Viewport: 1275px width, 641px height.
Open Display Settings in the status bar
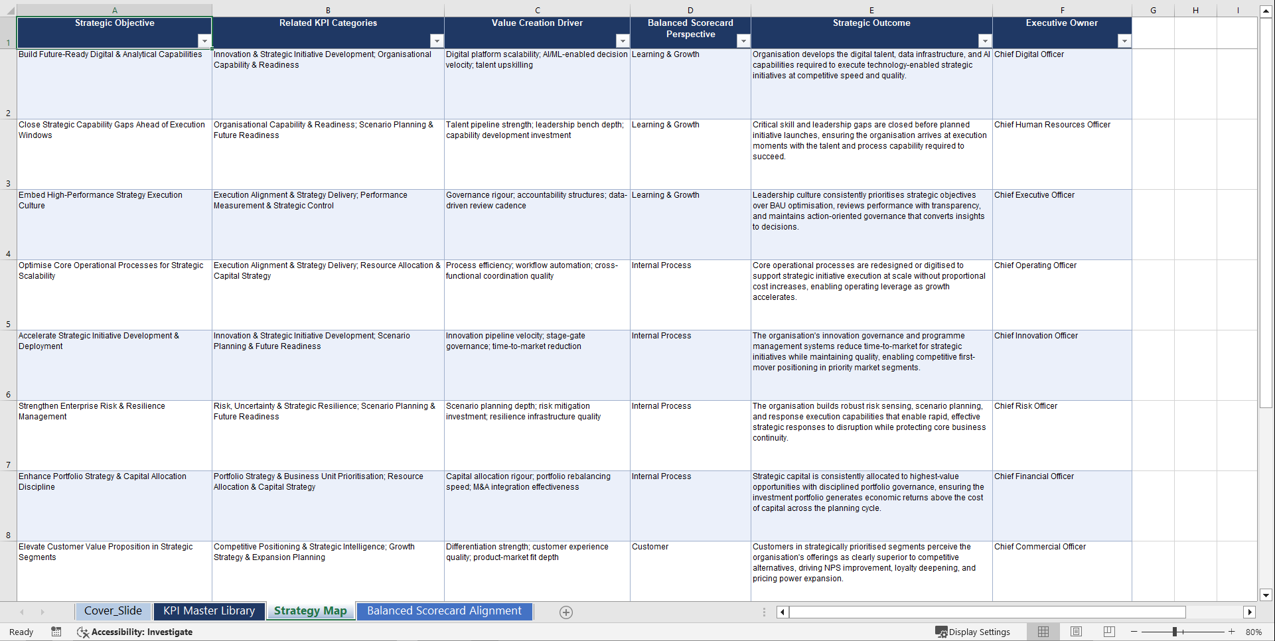click(972, 632)
